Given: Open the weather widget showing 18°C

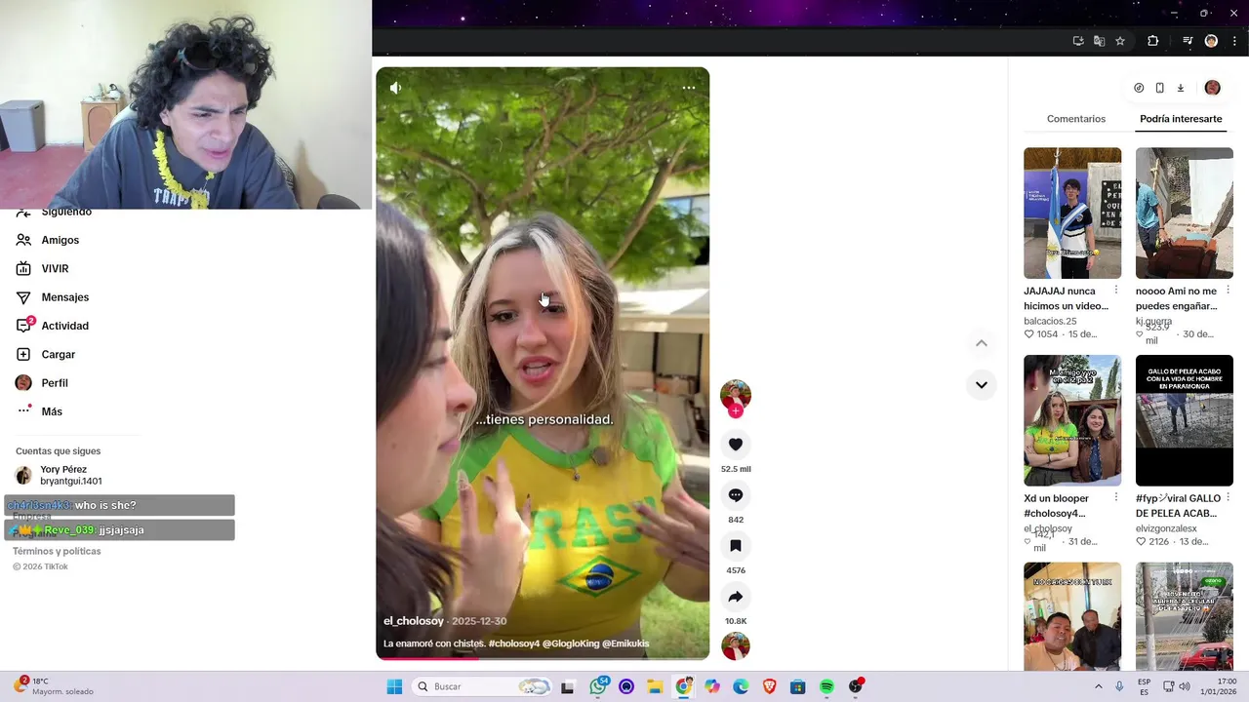Looking at the screenshot, I should [55, 686].
